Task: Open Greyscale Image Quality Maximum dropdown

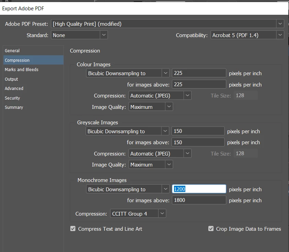Action: point(151,164)
